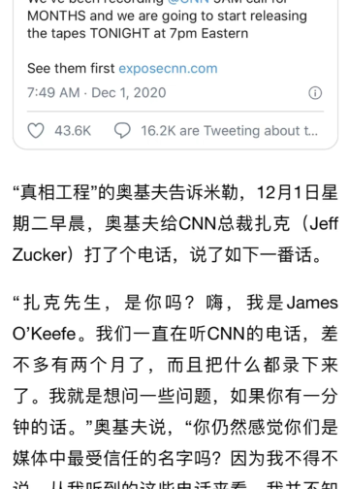Click the tweet line starting with MONTHS
Image resolution: width=349 pixels, height=489 pixels.
point(167,16)
